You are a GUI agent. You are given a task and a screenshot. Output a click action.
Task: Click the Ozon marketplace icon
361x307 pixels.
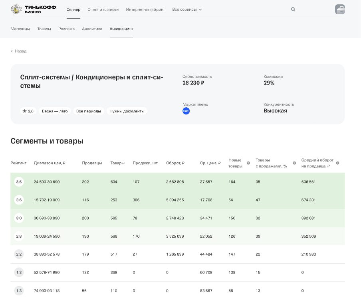pos(186,111)
